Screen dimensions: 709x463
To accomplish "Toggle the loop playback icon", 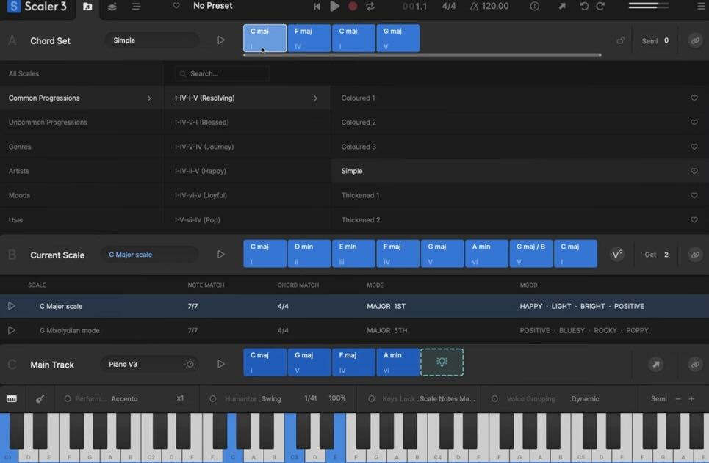I will (370, 7).
